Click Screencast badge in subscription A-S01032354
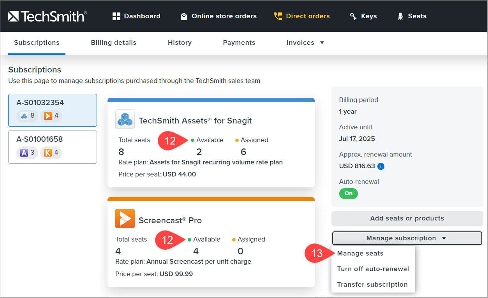This screenshot has height=298, width=488. 51,116
